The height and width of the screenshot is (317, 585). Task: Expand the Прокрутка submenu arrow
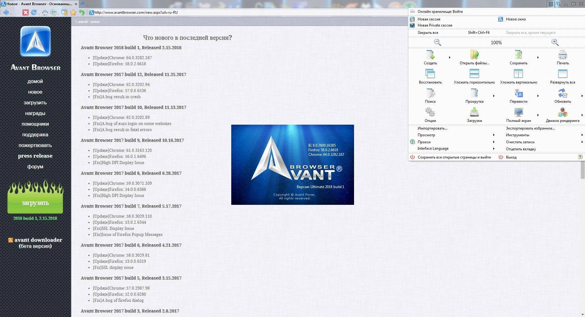494,96
